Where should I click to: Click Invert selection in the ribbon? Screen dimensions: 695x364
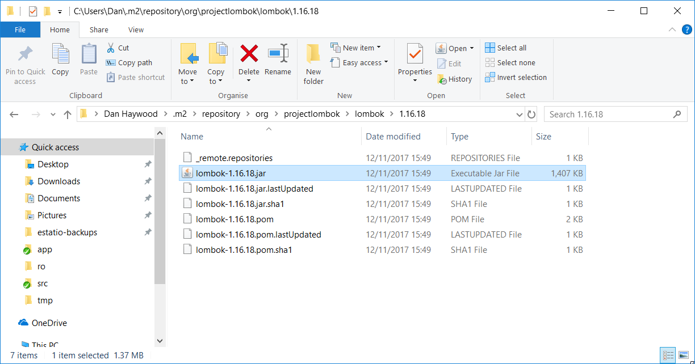516,78
